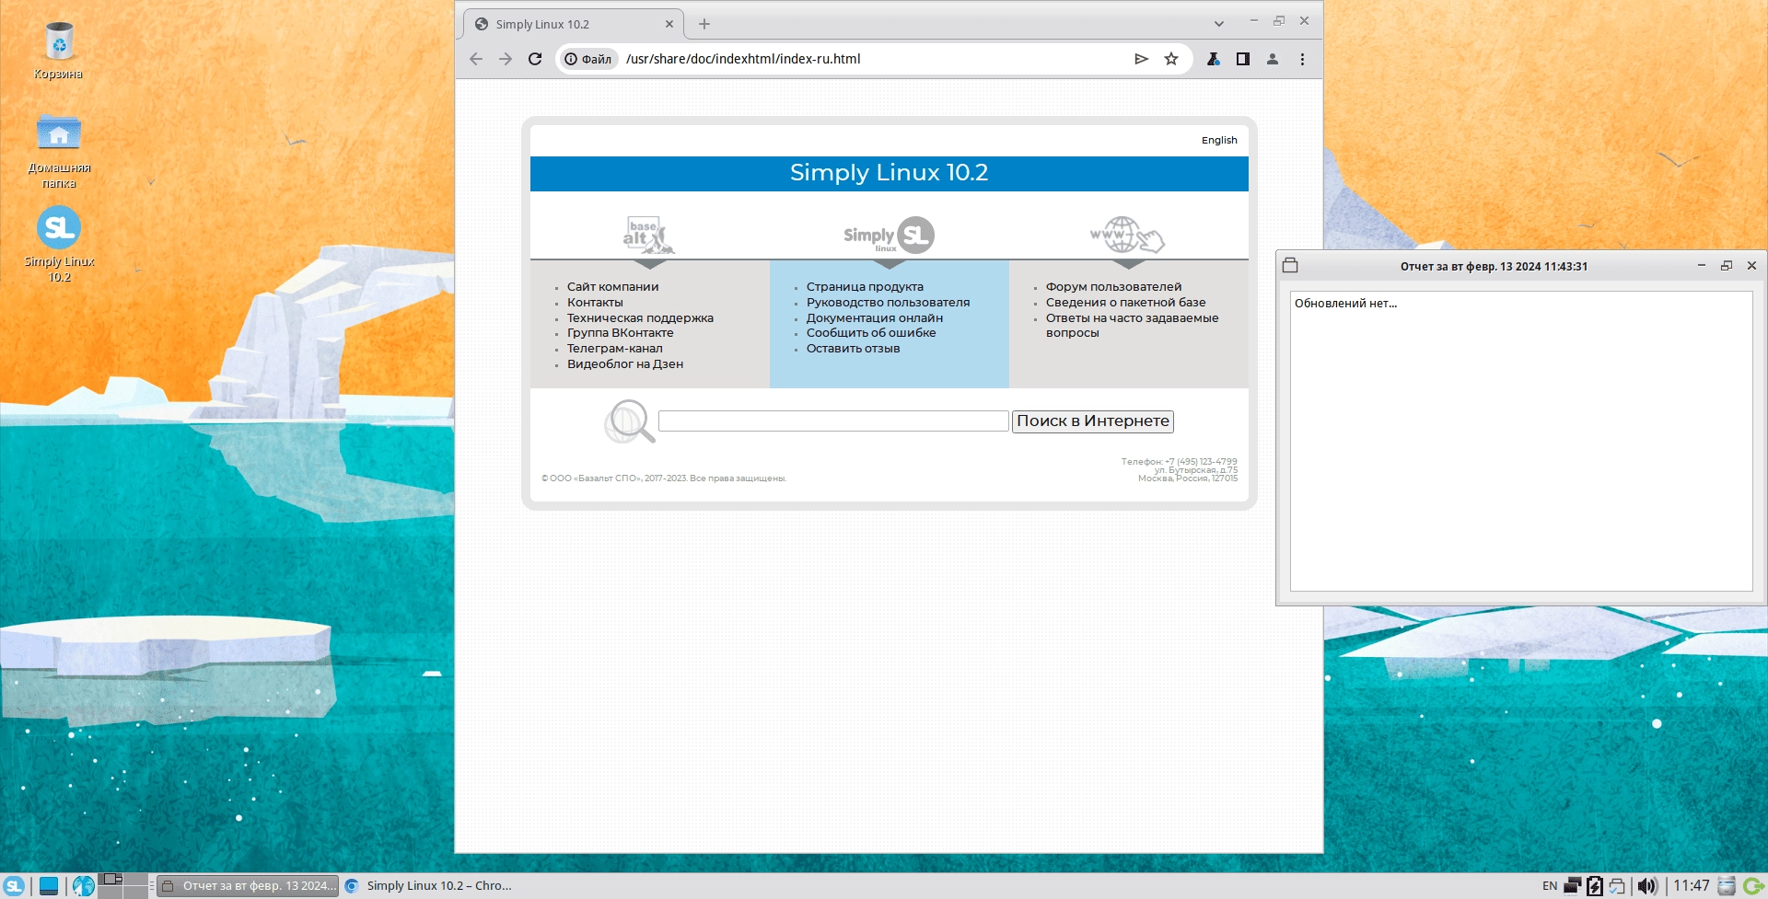
Task: Click the show desktop taskbar icon
Action: click(x=49, y=886)
